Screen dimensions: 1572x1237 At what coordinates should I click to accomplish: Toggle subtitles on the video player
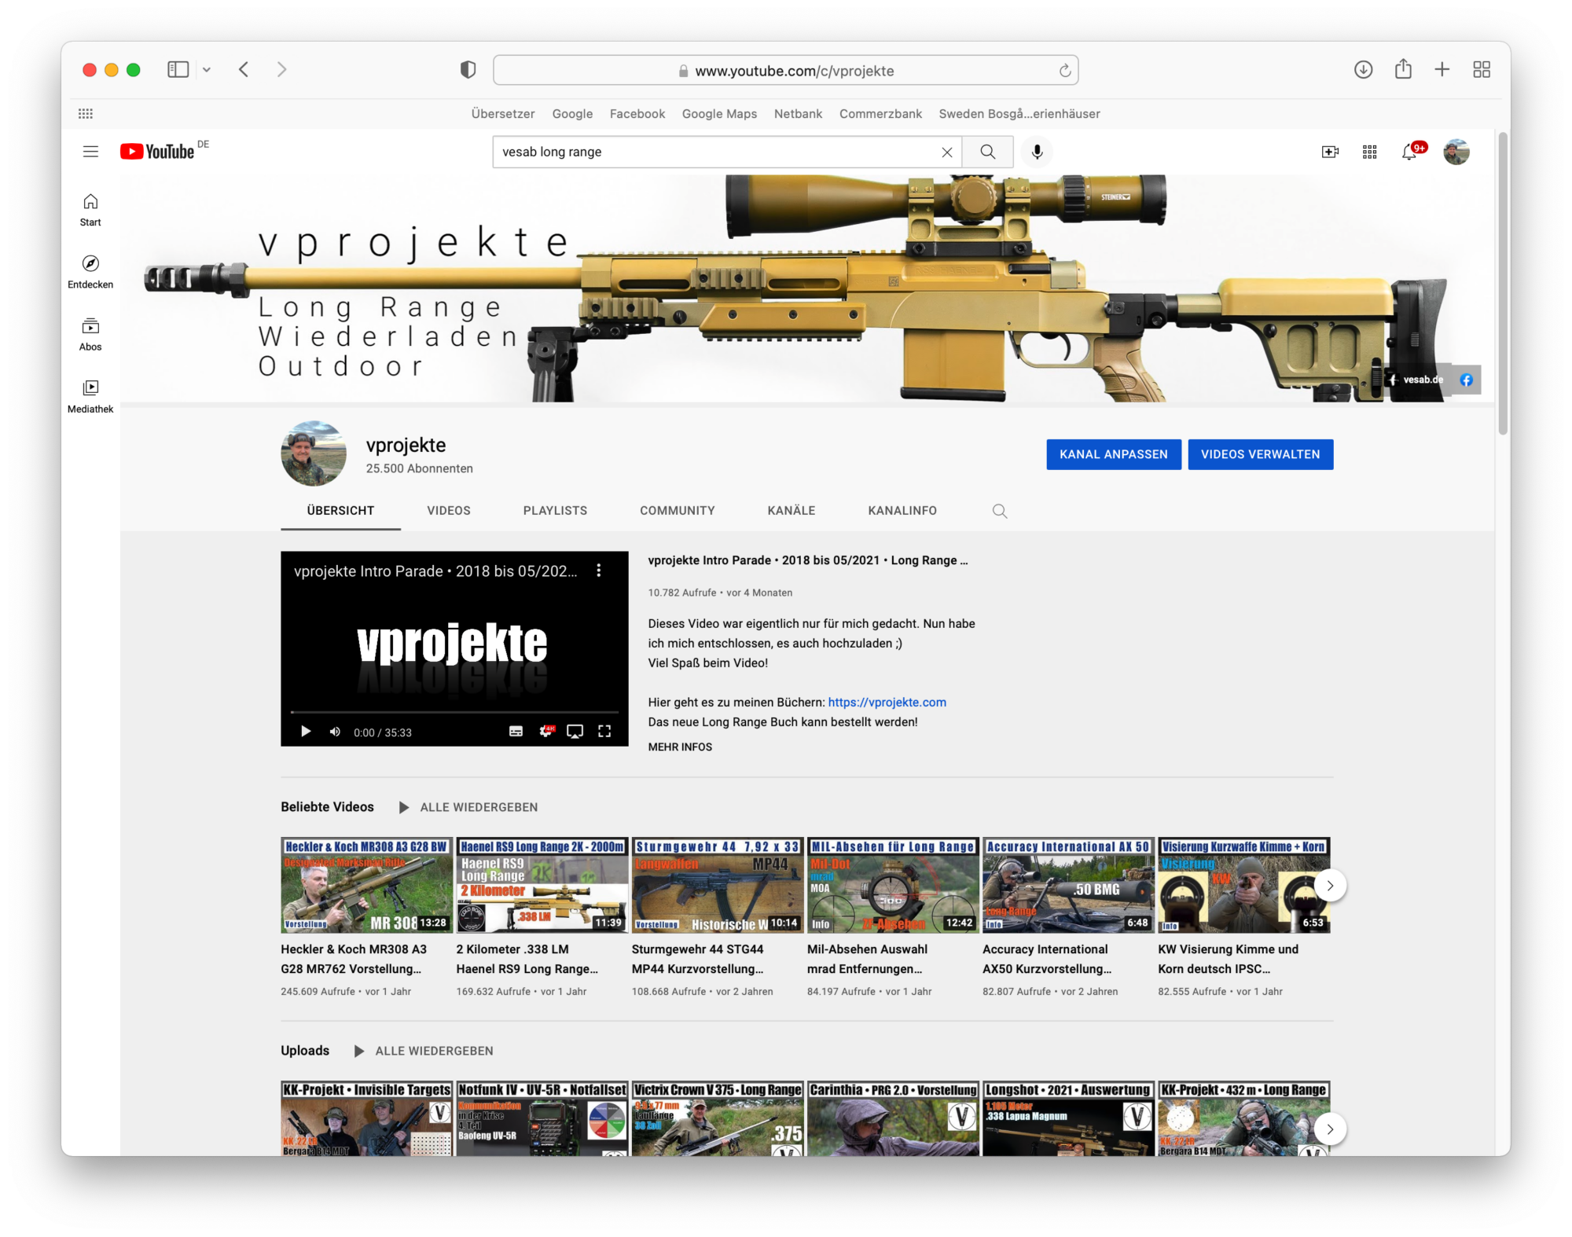(x=516, y=732)
